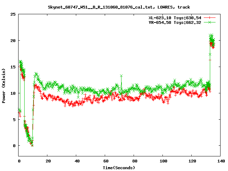The image size is (228, 171).
Task: Click the Time(Seconds) x-axis label
Action: coord(119,167)
